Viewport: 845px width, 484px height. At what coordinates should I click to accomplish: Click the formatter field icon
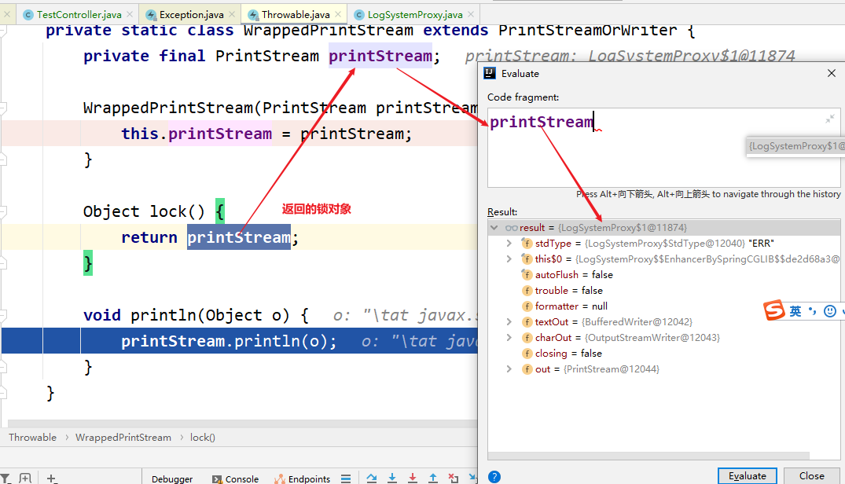(527, 306)
